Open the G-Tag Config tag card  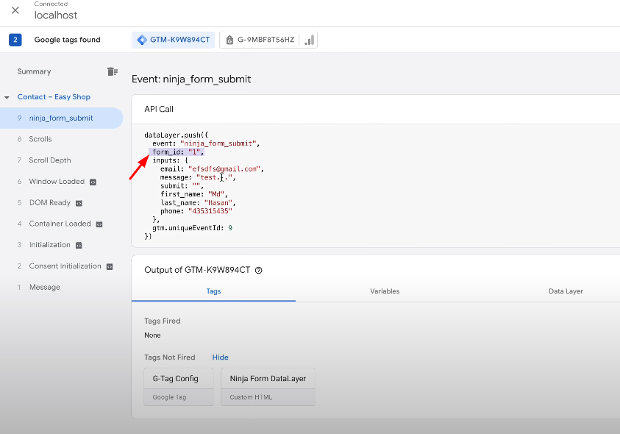click(179, 386)
